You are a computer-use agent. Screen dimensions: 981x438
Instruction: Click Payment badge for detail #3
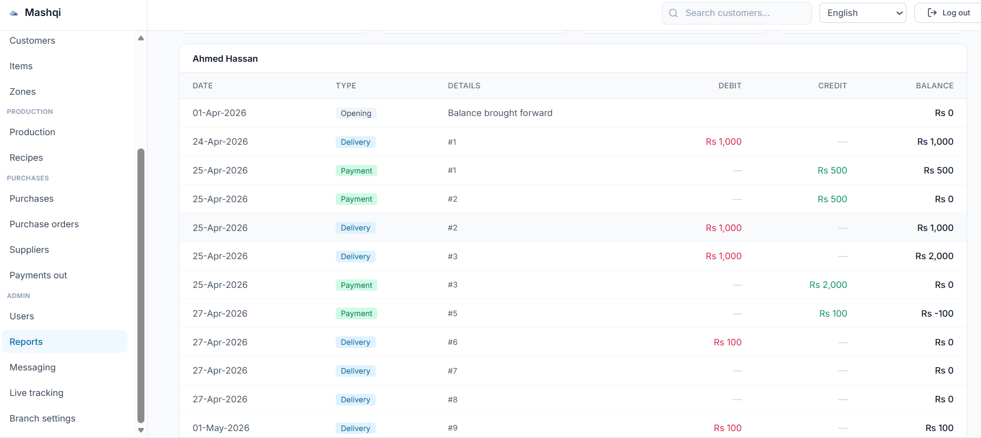[356, 285]
